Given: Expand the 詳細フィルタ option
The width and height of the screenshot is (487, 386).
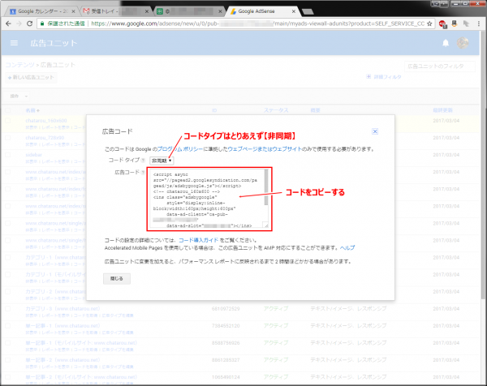Looking at the screenshot, I should 384,77.
